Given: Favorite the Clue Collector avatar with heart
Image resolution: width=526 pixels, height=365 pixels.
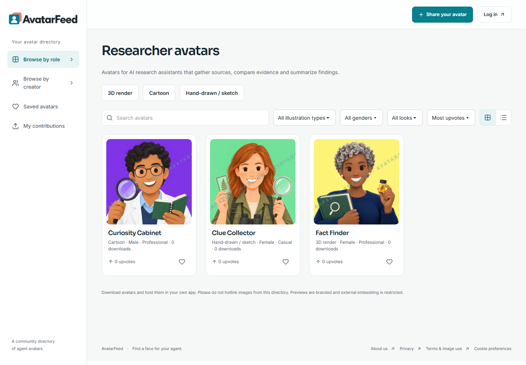Looking at the screenshot, I should coord(286,262).
